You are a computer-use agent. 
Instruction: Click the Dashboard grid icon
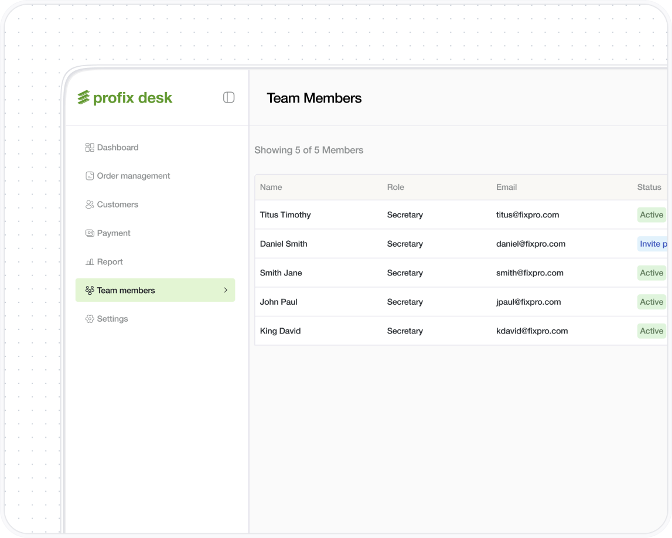tap(90, 148)
